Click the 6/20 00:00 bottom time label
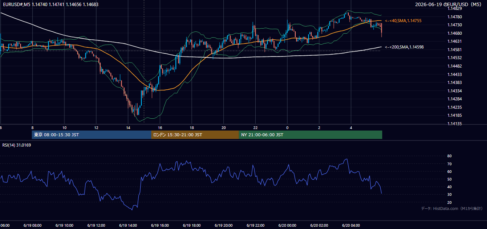This screenshot has width=487, height=229. pyautogui.click(x=287, y=226)
